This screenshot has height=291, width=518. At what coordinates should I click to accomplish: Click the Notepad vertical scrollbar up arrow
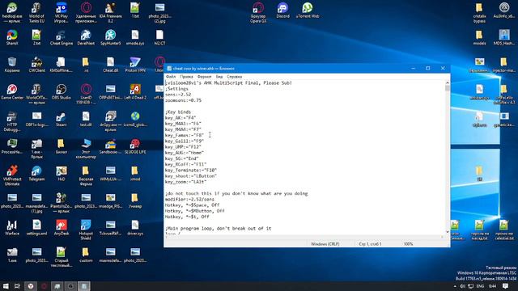pos(448,82)
